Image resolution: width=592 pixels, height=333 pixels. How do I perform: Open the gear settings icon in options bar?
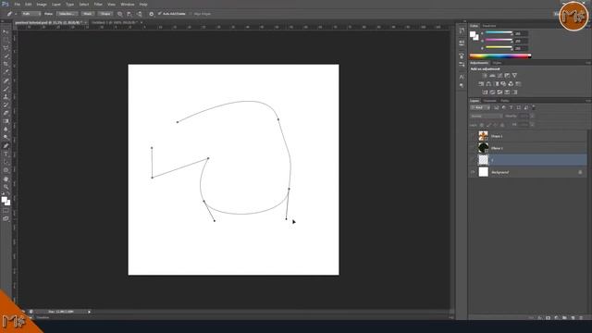tap(151, 14)
